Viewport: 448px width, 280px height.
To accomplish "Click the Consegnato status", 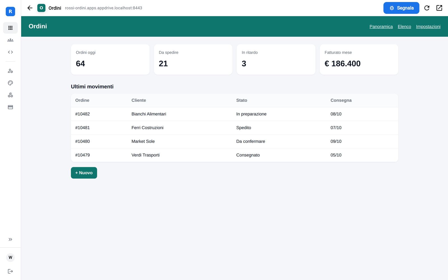I will click(x=248, y=155).
